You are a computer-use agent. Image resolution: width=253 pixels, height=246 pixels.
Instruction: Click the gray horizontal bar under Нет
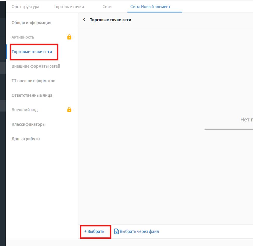click(229, 129)
